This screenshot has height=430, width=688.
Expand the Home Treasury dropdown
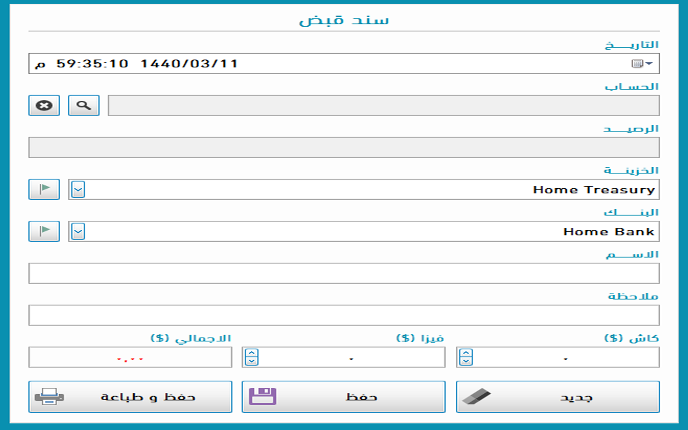point(78,190)
